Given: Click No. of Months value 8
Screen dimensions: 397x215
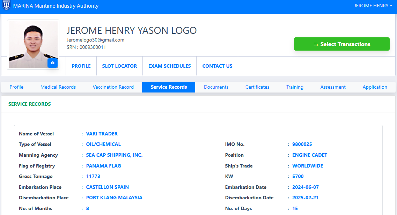Looking at the screenshot, I should [88, 208].
